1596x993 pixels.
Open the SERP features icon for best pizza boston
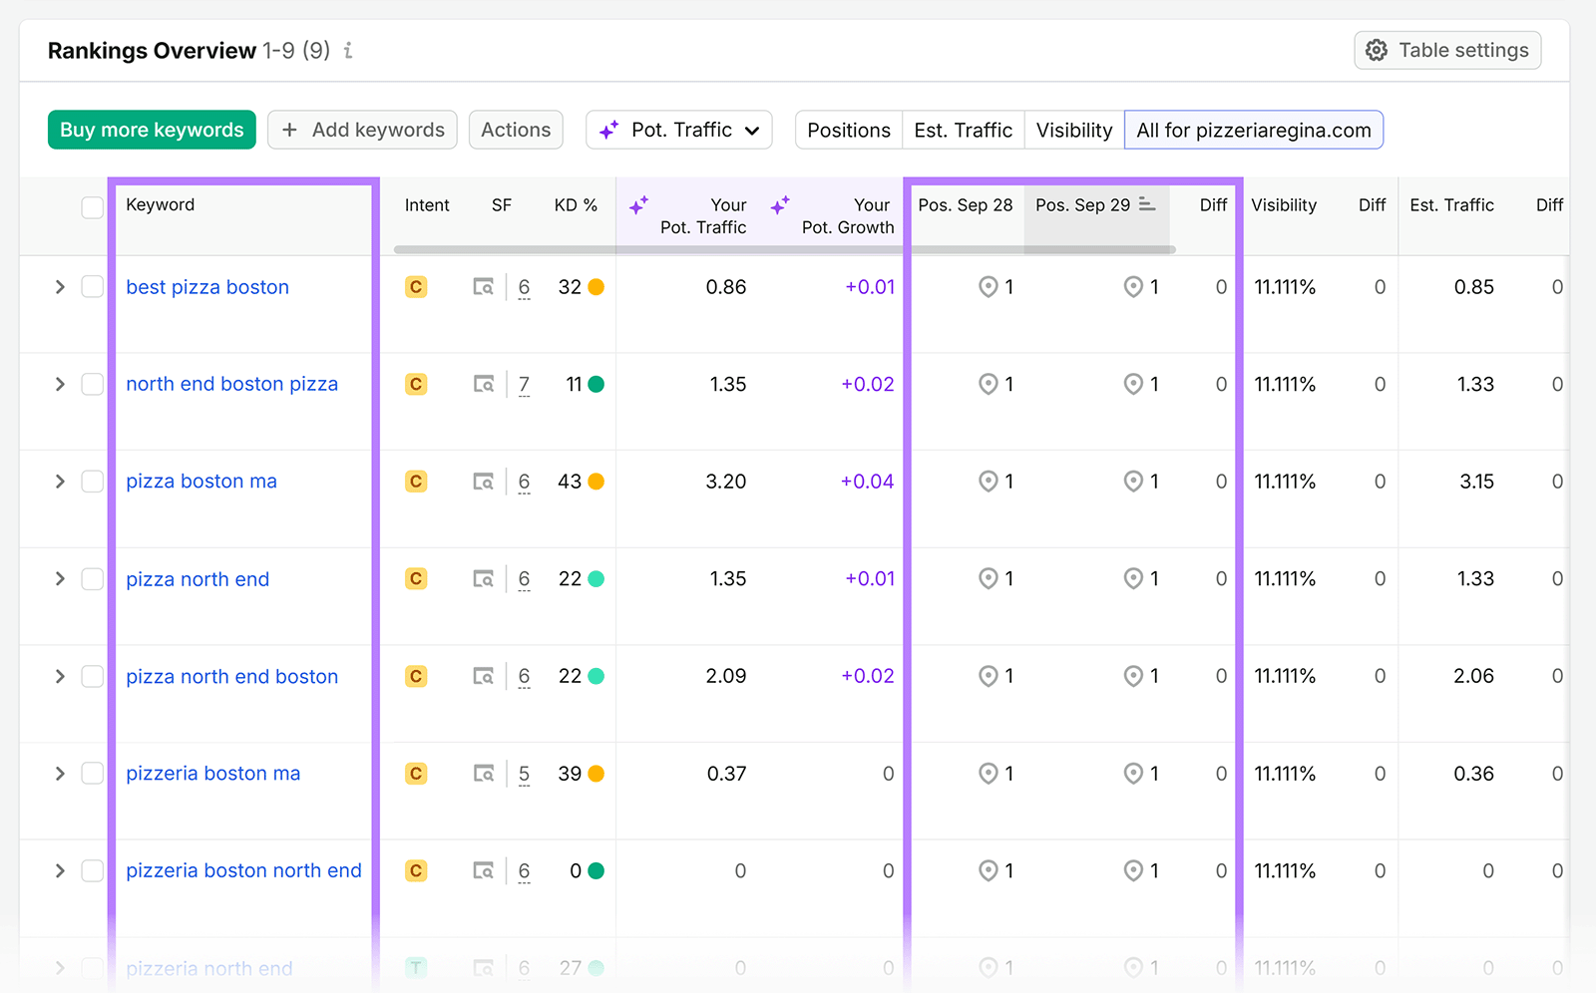coord(484,287)
